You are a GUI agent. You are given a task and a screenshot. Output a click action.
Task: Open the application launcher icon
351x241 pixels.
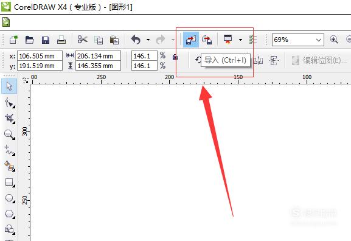coord(228,40)
